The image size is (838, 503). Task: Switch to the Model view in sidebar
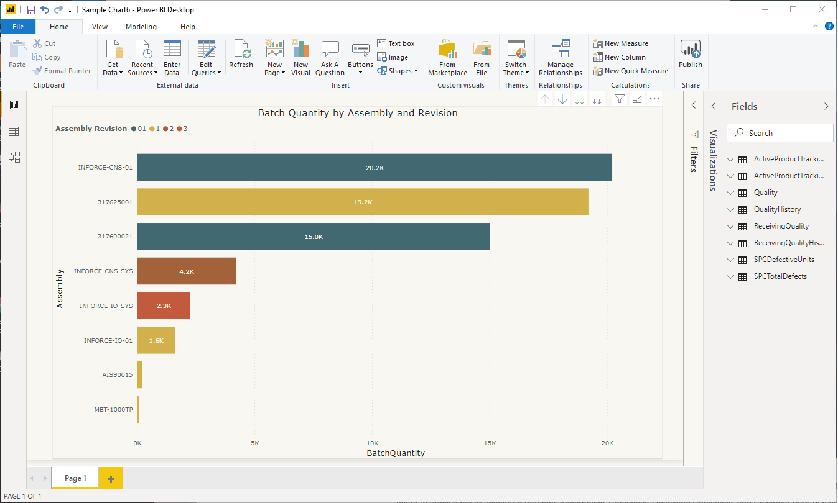(14, 157)
